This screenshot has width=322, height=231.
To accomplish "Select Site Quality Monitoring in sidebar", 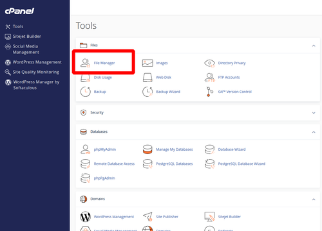I will pos(36,72).
